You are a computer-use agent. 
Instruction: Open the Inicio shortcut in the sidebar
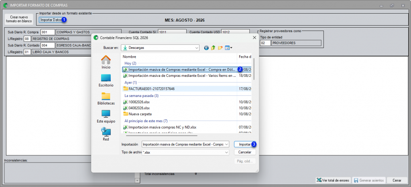pyautogui.click(x=106, y=62)
